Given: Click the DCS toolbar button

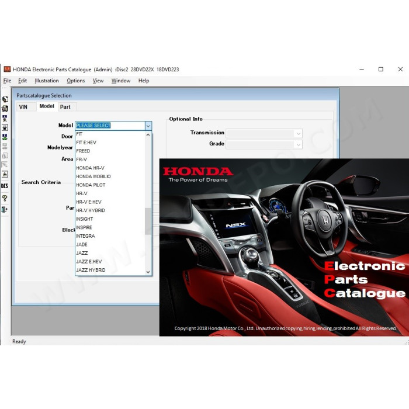Looking at the screenshot, I should click(x=5, y=186).
